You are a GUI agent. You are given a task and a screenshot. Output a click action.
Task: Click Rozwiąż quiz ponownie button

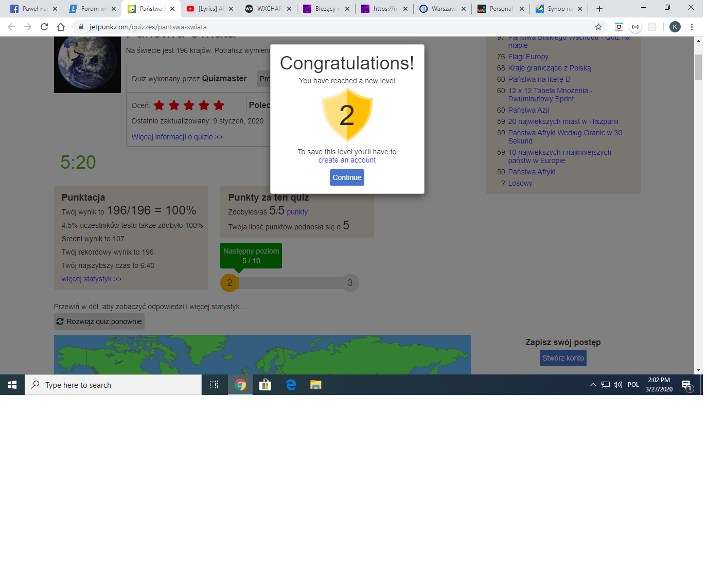(99, 321)
